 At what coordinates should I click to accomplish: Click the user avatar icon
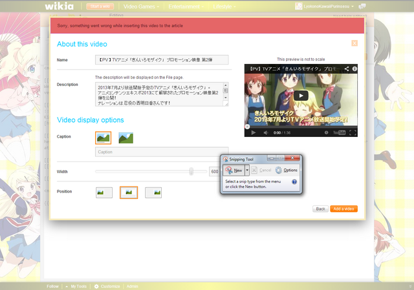coord(299,6)
